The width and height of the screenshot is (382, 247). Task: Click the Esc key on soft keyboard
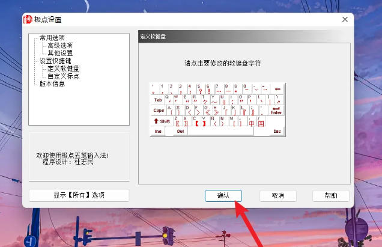(277, 131)
